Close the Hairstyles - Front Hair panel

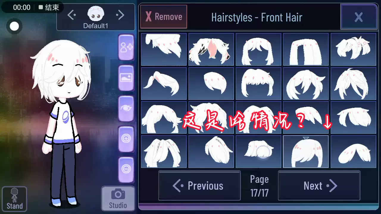[359, 17]
